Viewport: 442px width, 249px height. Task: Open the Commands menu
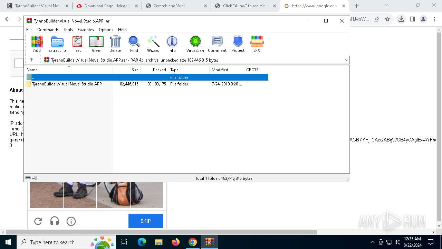click(48, 30)
